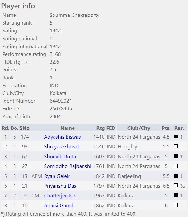Open Ryan Gelek player link
Image resolution: width=188 pixels, height=217 pixels.
57,176
